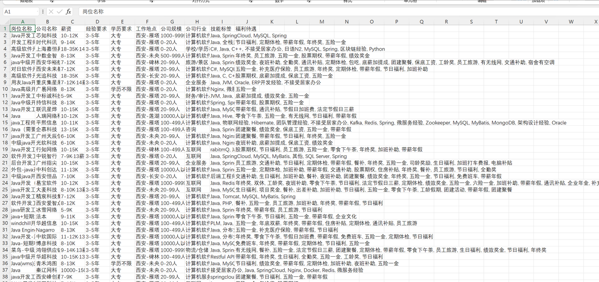This screenshot has width=599, height=282.
Task: Click header cell 学历要求
Action: click(123, 29)
